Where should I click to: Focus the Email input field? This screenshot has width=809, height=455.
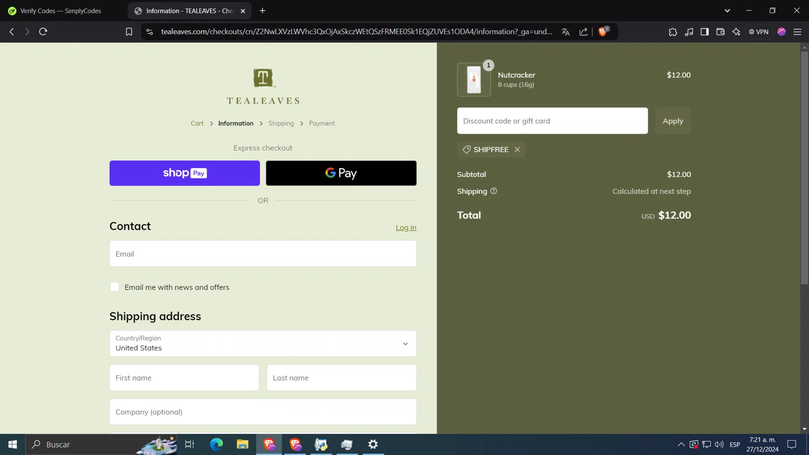263,253
